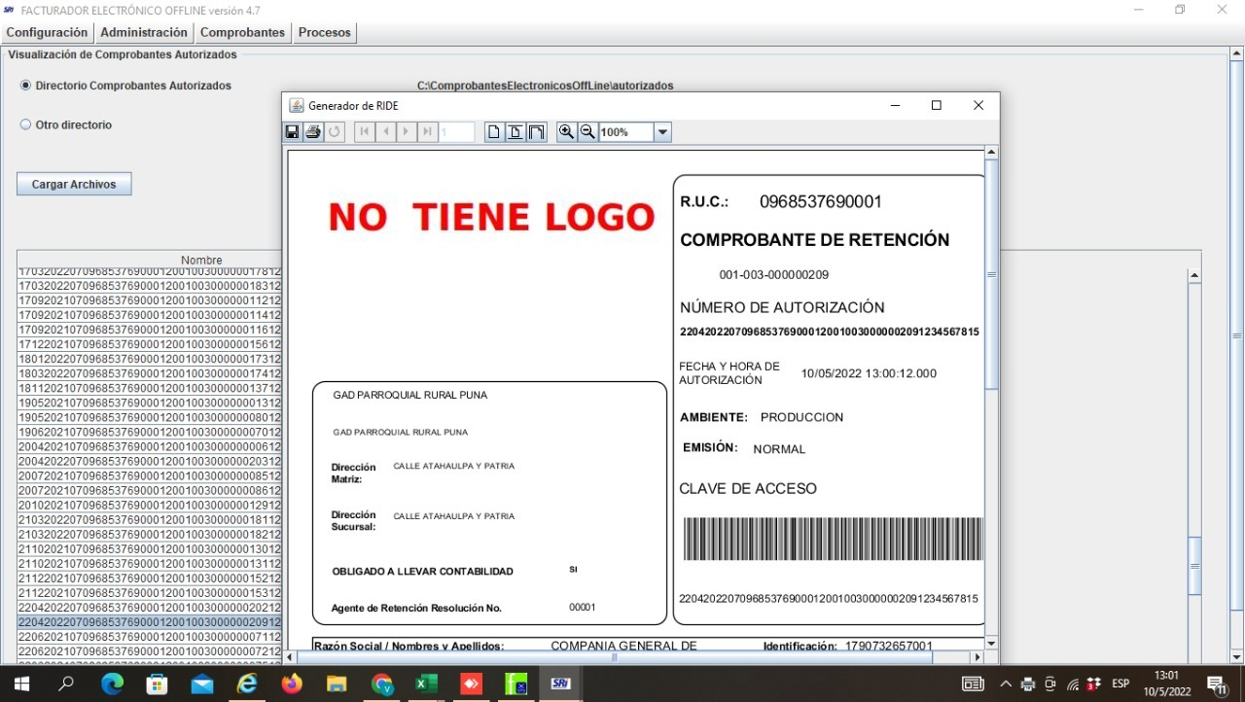This screenshot has height=702, width=1245.
Task: Click the RIDE viewer vertical scrollbar down arrow
Action: 991,644
